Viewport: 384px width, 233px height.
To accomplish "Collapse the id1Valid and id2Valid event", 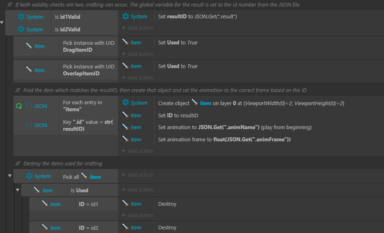I will click(x=2, y=22).
